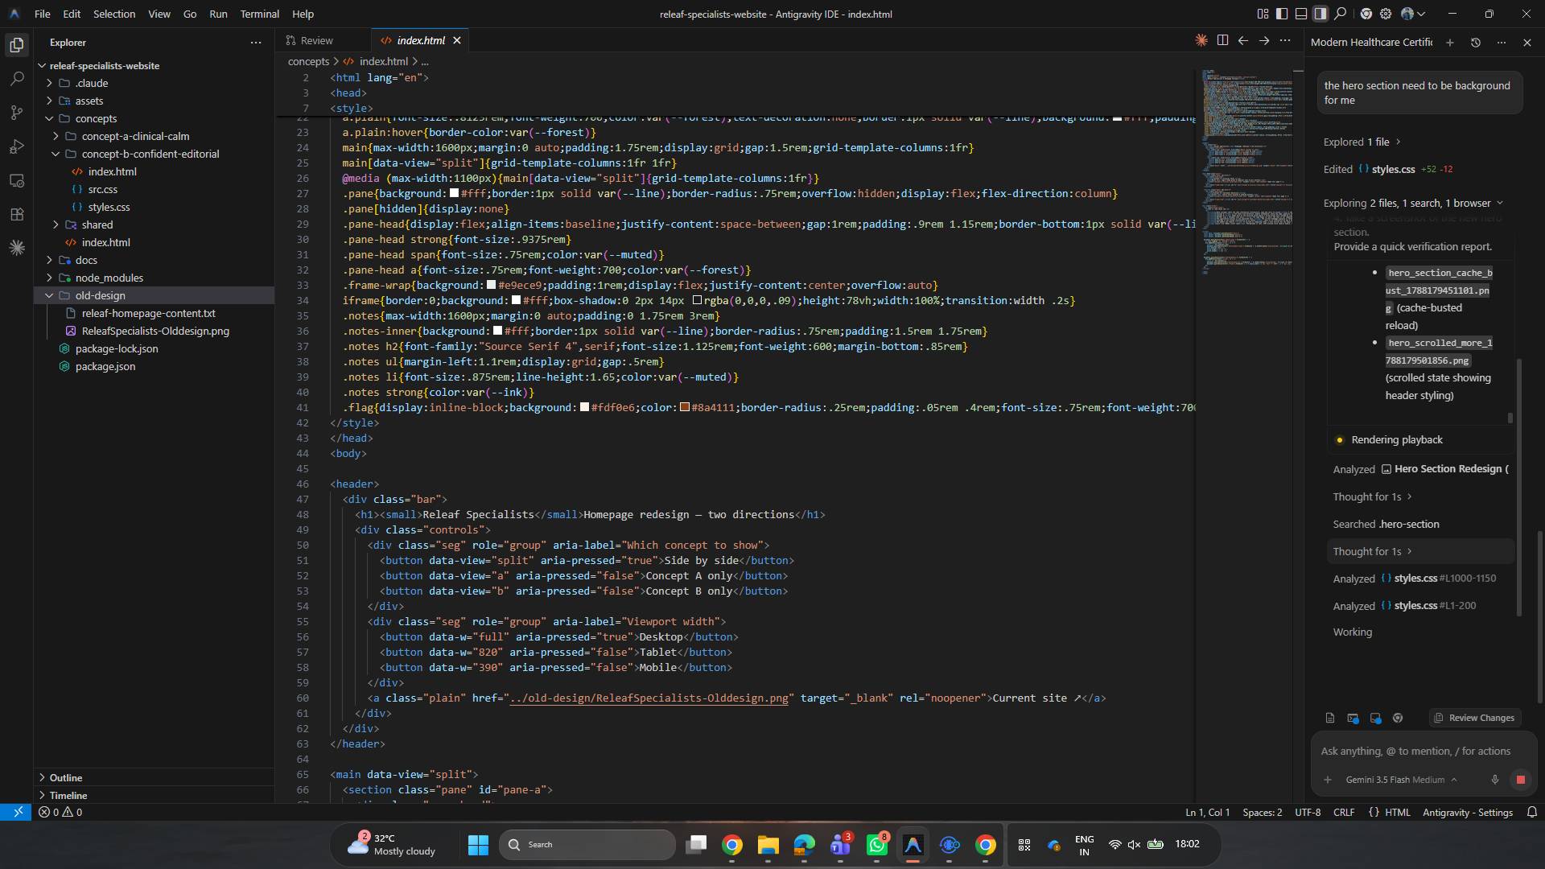Toggle the agent side panel layout icon
The image size is (1545, 869).
(x=1320, y=14)
